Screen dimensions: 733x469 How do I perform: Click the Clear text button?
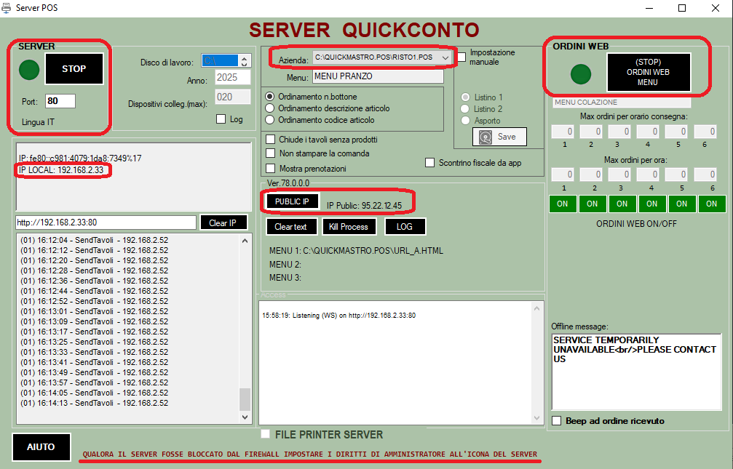click(x=290, y=227)
